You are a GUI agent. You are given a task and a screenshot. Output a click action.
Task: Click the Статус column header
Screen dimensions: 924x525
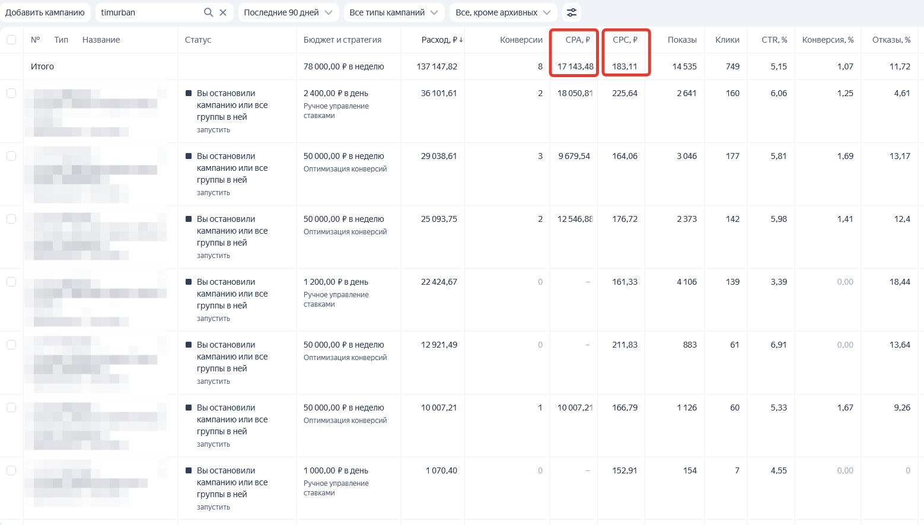point(198,40)
